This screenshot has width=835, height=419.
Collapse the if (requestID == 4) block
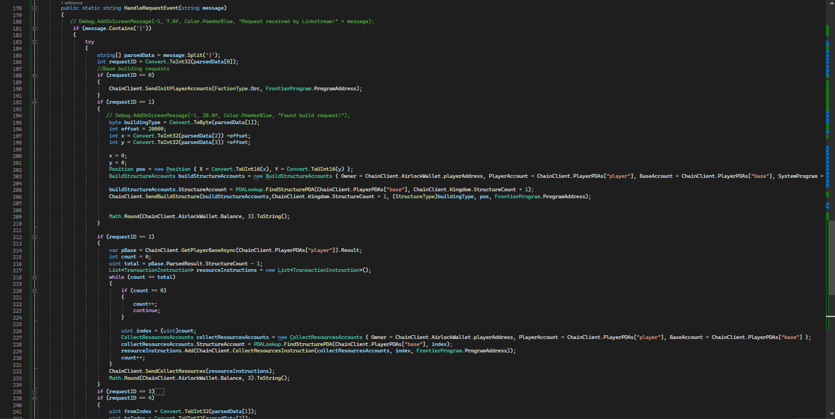tap(34, 398)
